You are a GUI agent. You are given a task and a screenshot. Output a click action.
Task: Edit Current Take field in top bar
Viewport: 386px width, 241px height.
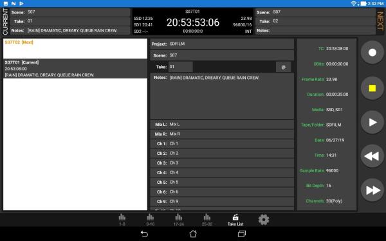pos(70,21)
